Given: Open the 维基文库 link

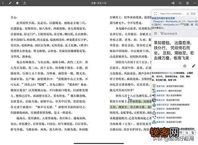Looking at the screenshot, I should (x=160, y=100).
